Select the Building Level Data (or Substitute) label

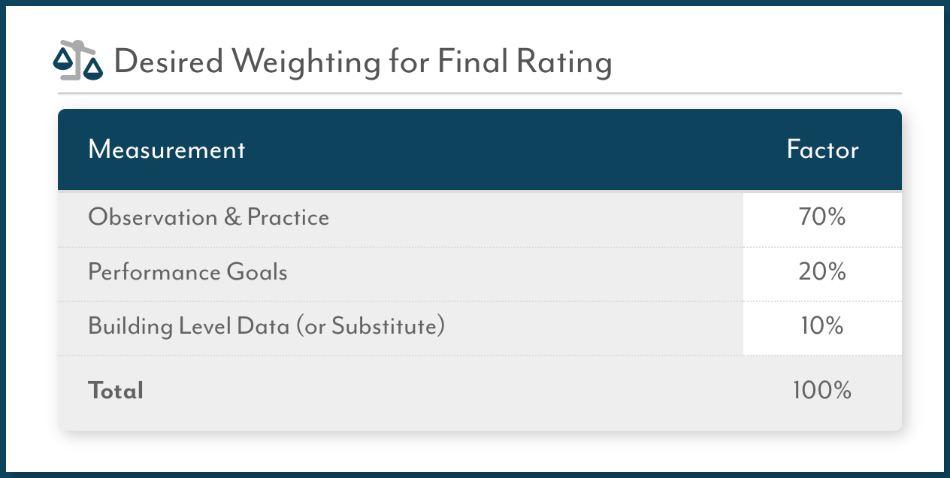267,326
